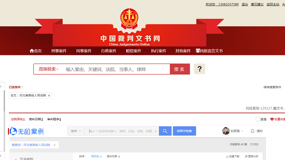Viewport: 285px width, 160px height.
Task: Open the 其他案件 other cases tab
Action: tap(183, 51)
